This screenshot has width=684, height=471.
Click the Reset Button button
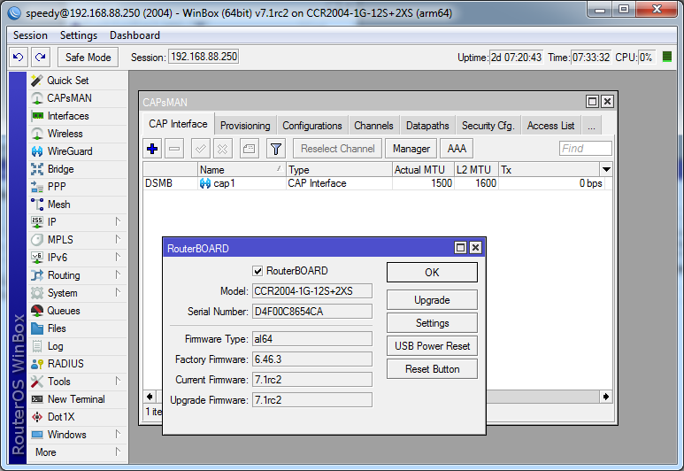(432, 369)
